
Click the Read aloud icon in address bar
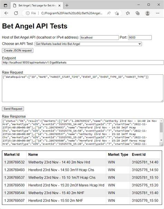point(109,13)
